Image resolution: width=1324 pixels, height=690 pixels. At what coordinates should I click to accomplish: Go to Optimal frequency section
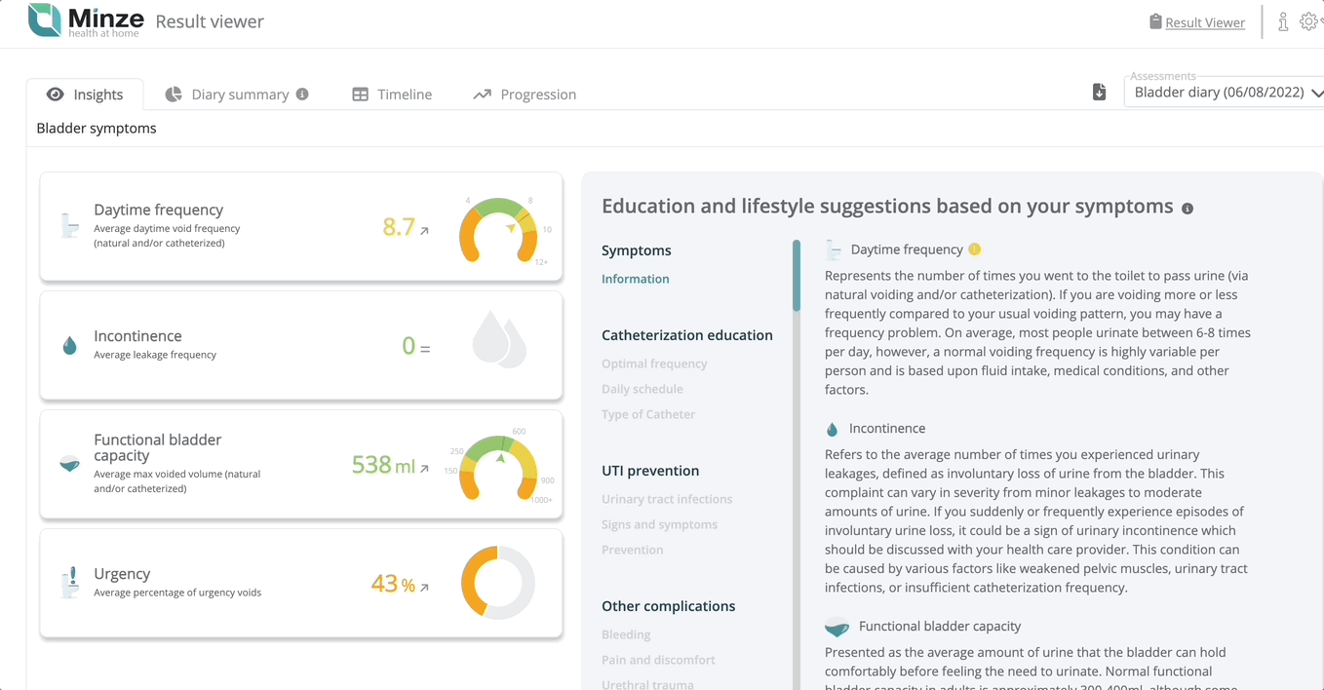pyautogui.click(x=654, y=364)
